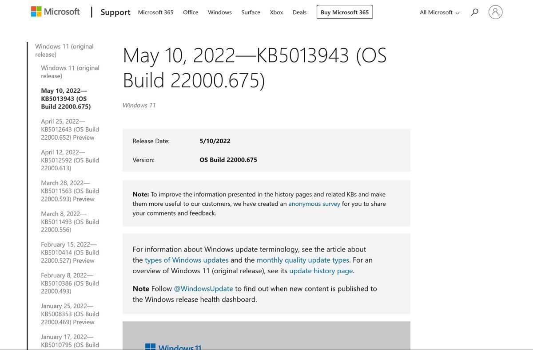
Task: Open the @WindowsUpdate link
Action: [203, 288]
